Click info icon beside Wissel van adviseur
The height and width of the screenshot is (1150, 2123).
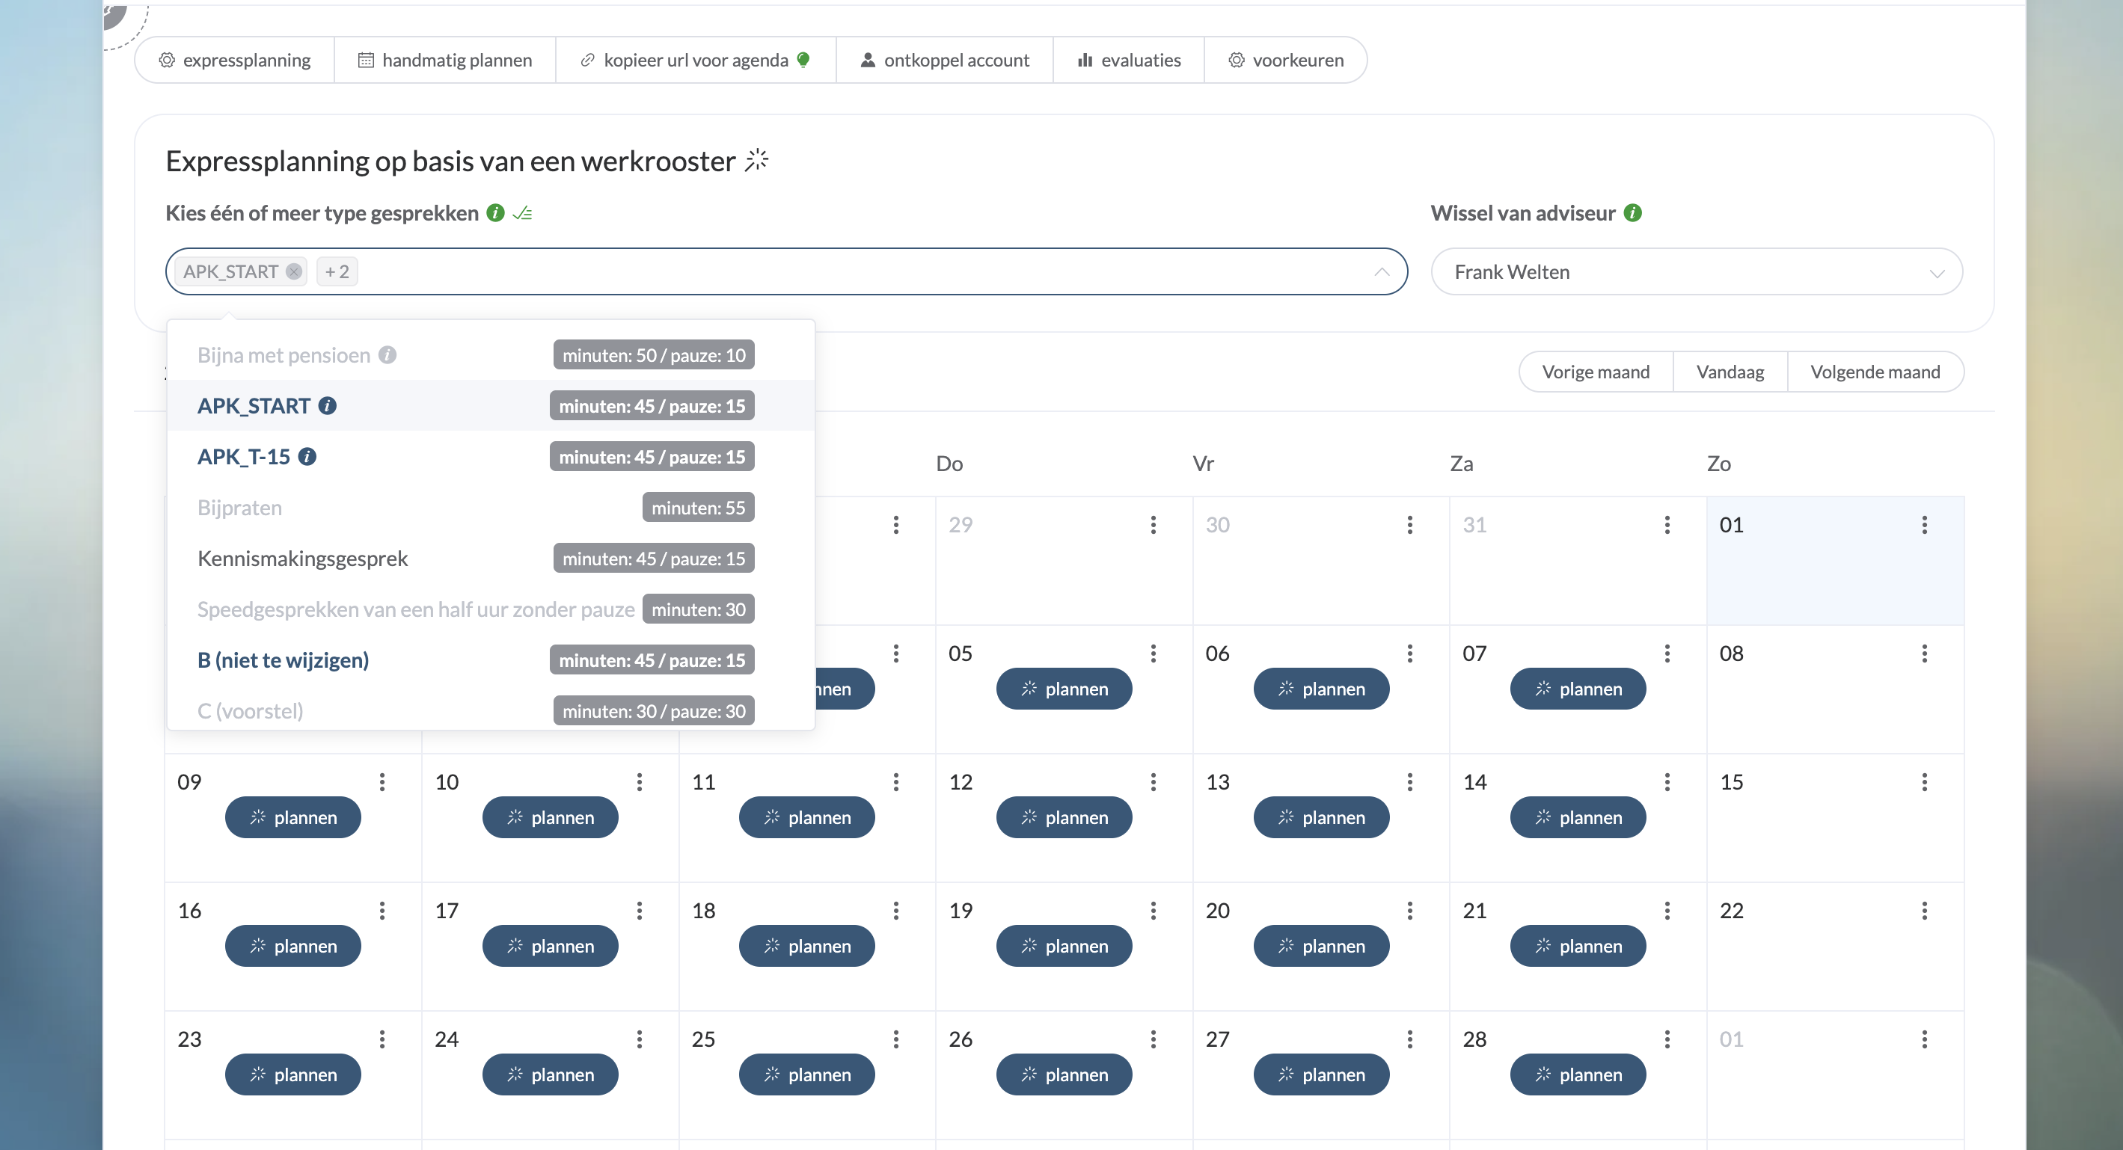1632,213
